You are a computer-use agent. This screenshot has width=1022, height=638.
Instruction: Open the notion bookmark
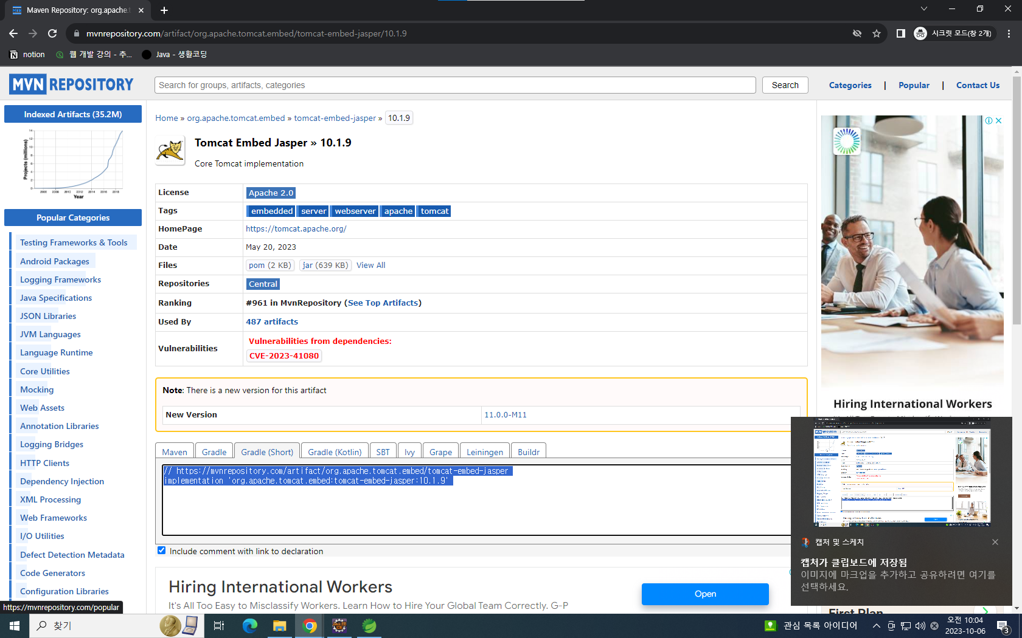[27, 55]
